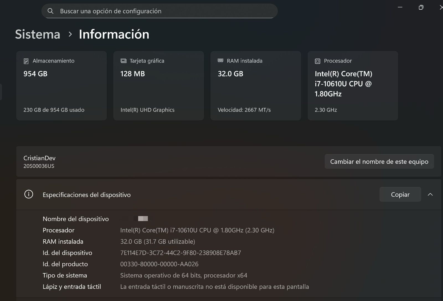The height and width of the screenshot is (301, 443).
Task: Click the CristianDev device name label
Action: 39,158
